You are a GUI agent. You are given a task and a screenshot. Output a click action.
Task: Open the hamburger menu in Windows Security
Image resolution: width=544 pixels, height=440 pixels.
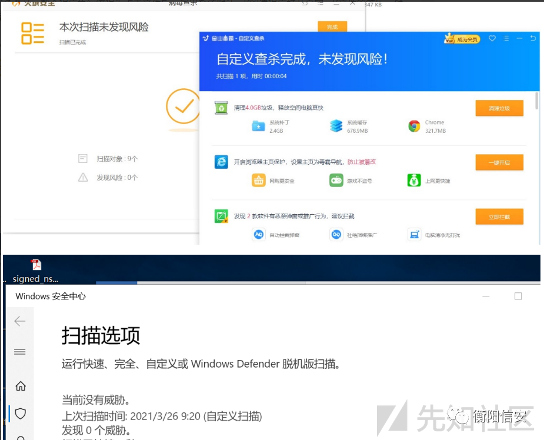pos(20,352)
